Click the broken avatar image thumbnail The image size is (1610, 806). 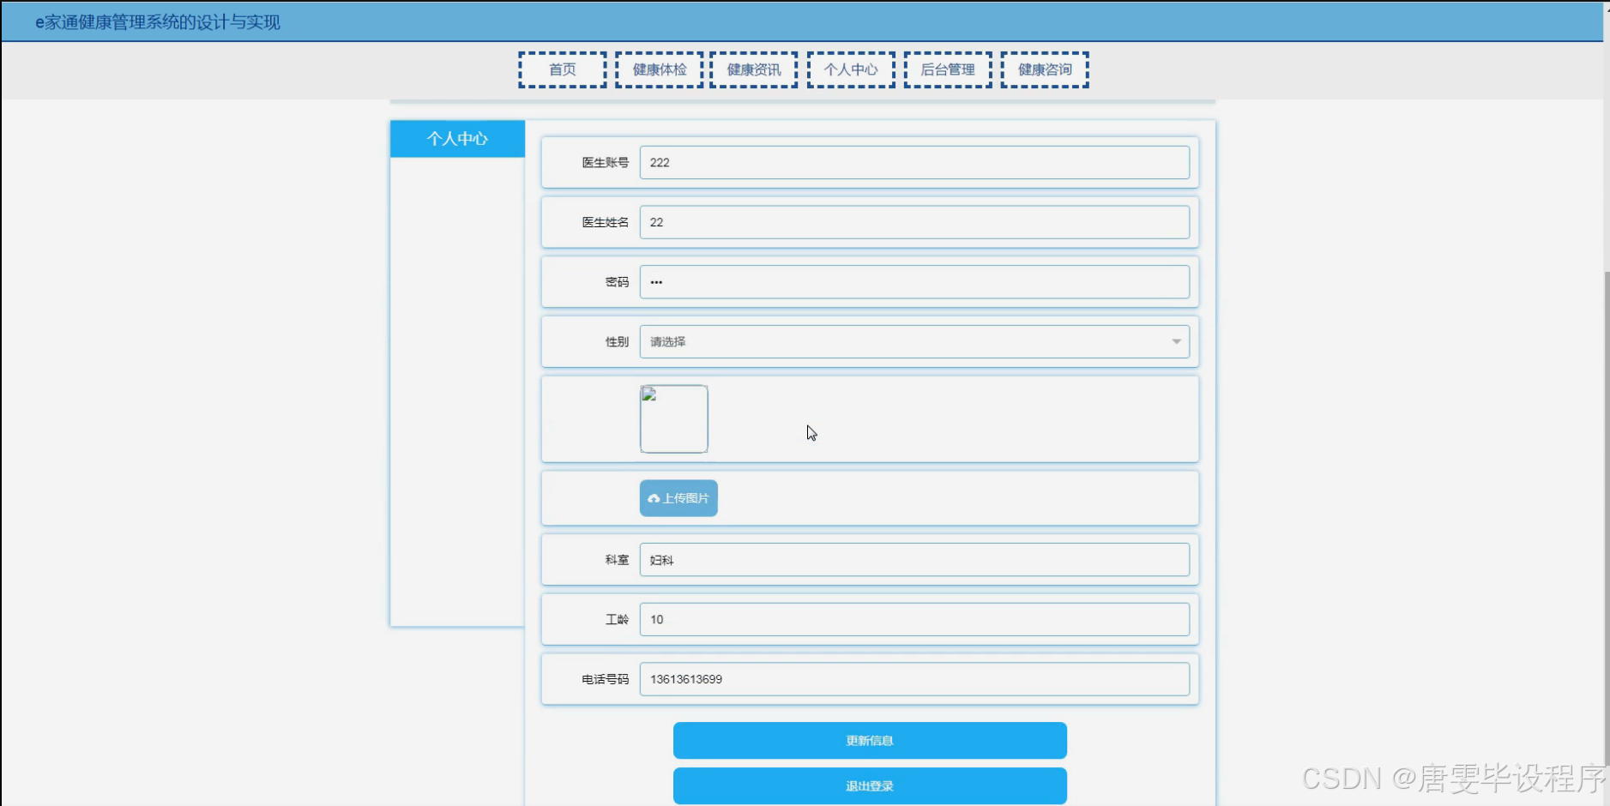coord(673,418)
